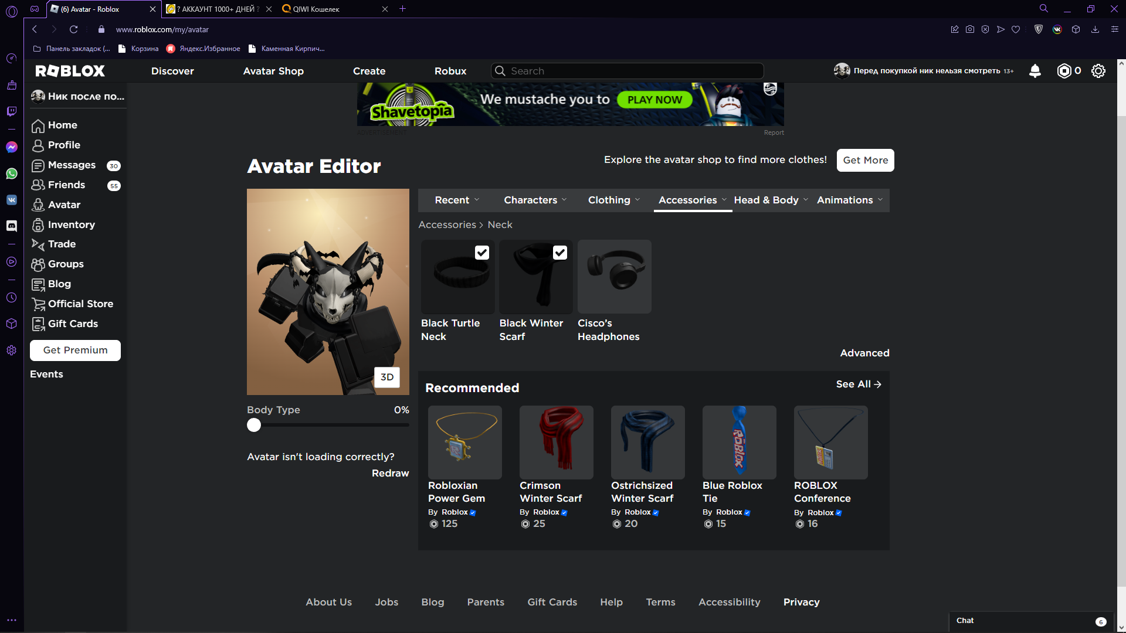The width and height of the screenshot is (1126, 633).
Task: Open the browser downloads icon
Action: [1095, 29]
